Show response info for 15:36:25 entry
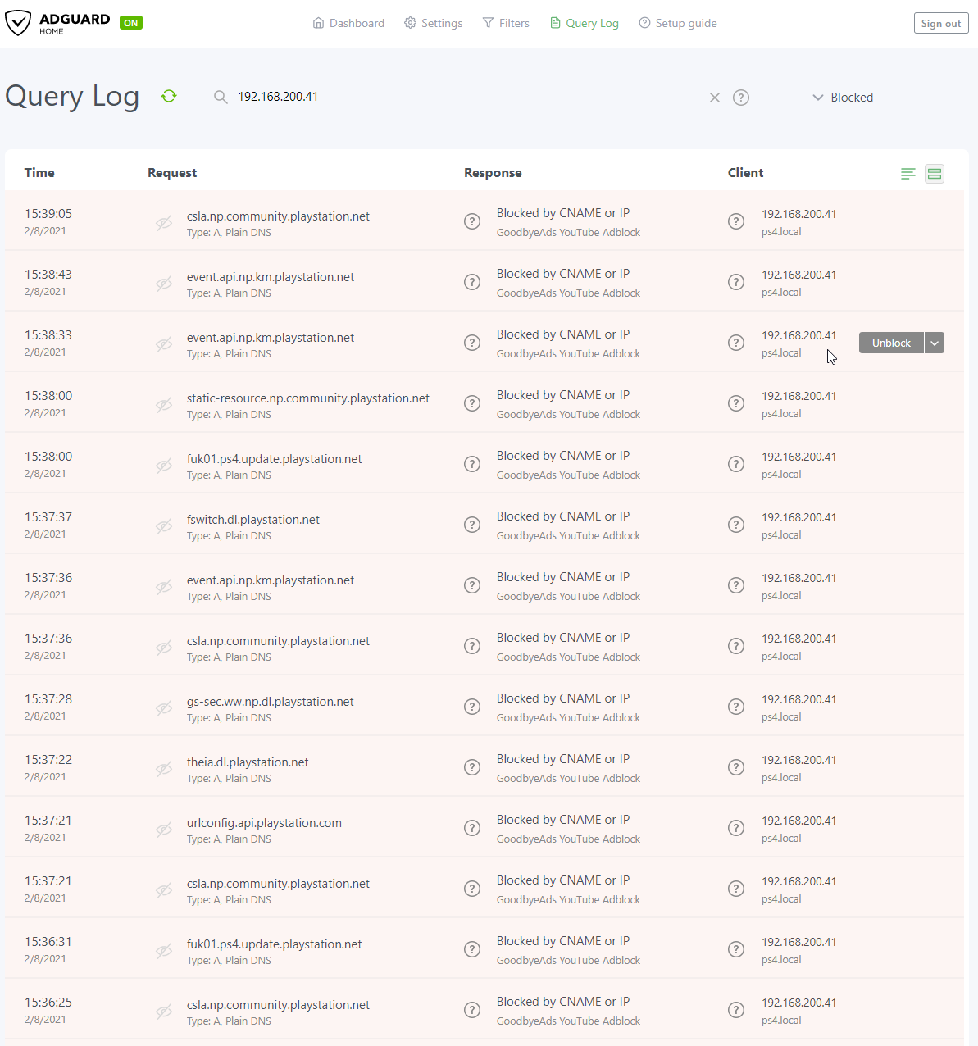This screenshot has height=1046, width=978. coord(472,1010)
